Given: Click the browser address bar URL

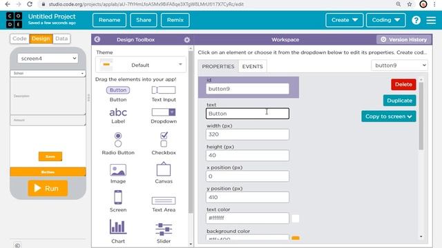Looking at the screenshot, I should click(x=146, y=4).
